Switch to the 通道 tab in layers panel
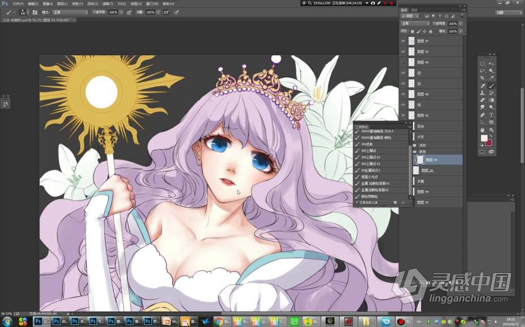525x327 pixels. coord(414,10)
